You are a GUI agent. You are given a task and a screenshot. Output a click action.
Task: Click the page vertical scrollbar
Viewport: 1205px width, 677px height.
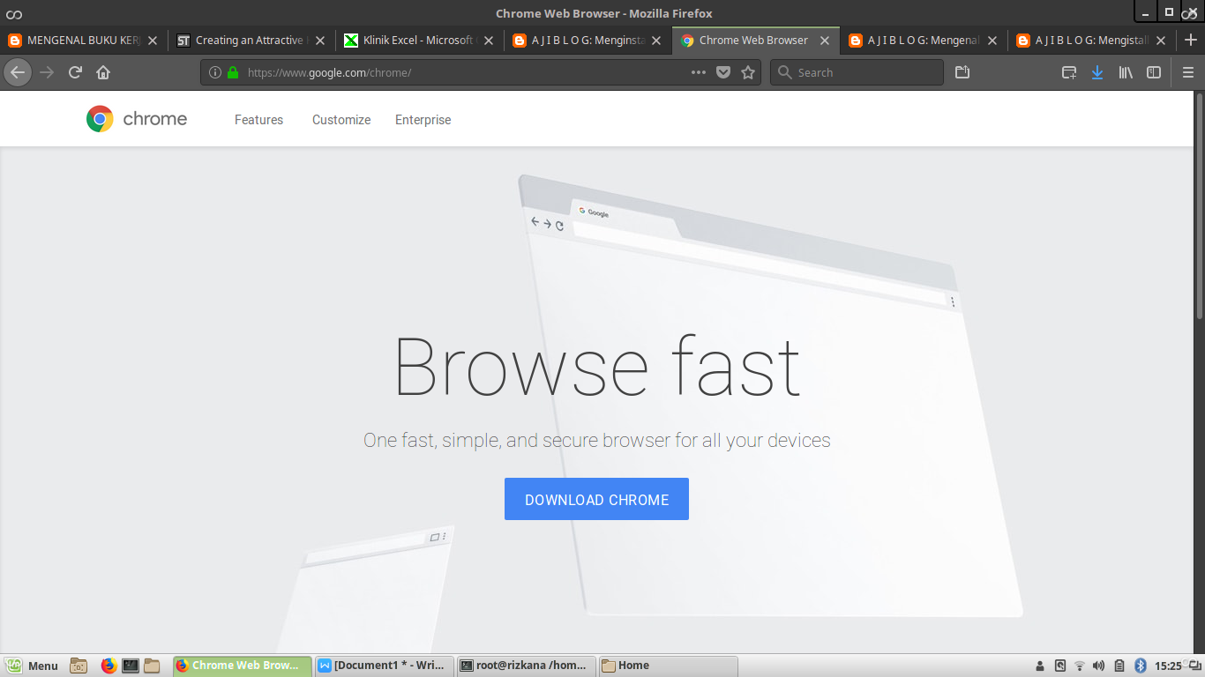[1200, 205]
